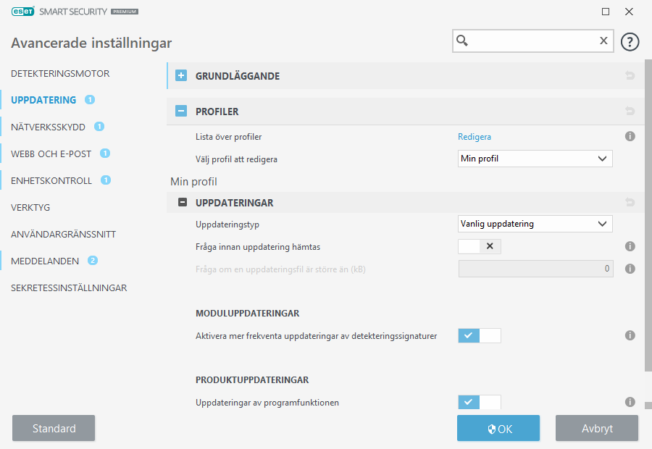Open the Uppdateringstyp dropdown
The height and width of the screenshot is (449, 652).
pos(535,224)
